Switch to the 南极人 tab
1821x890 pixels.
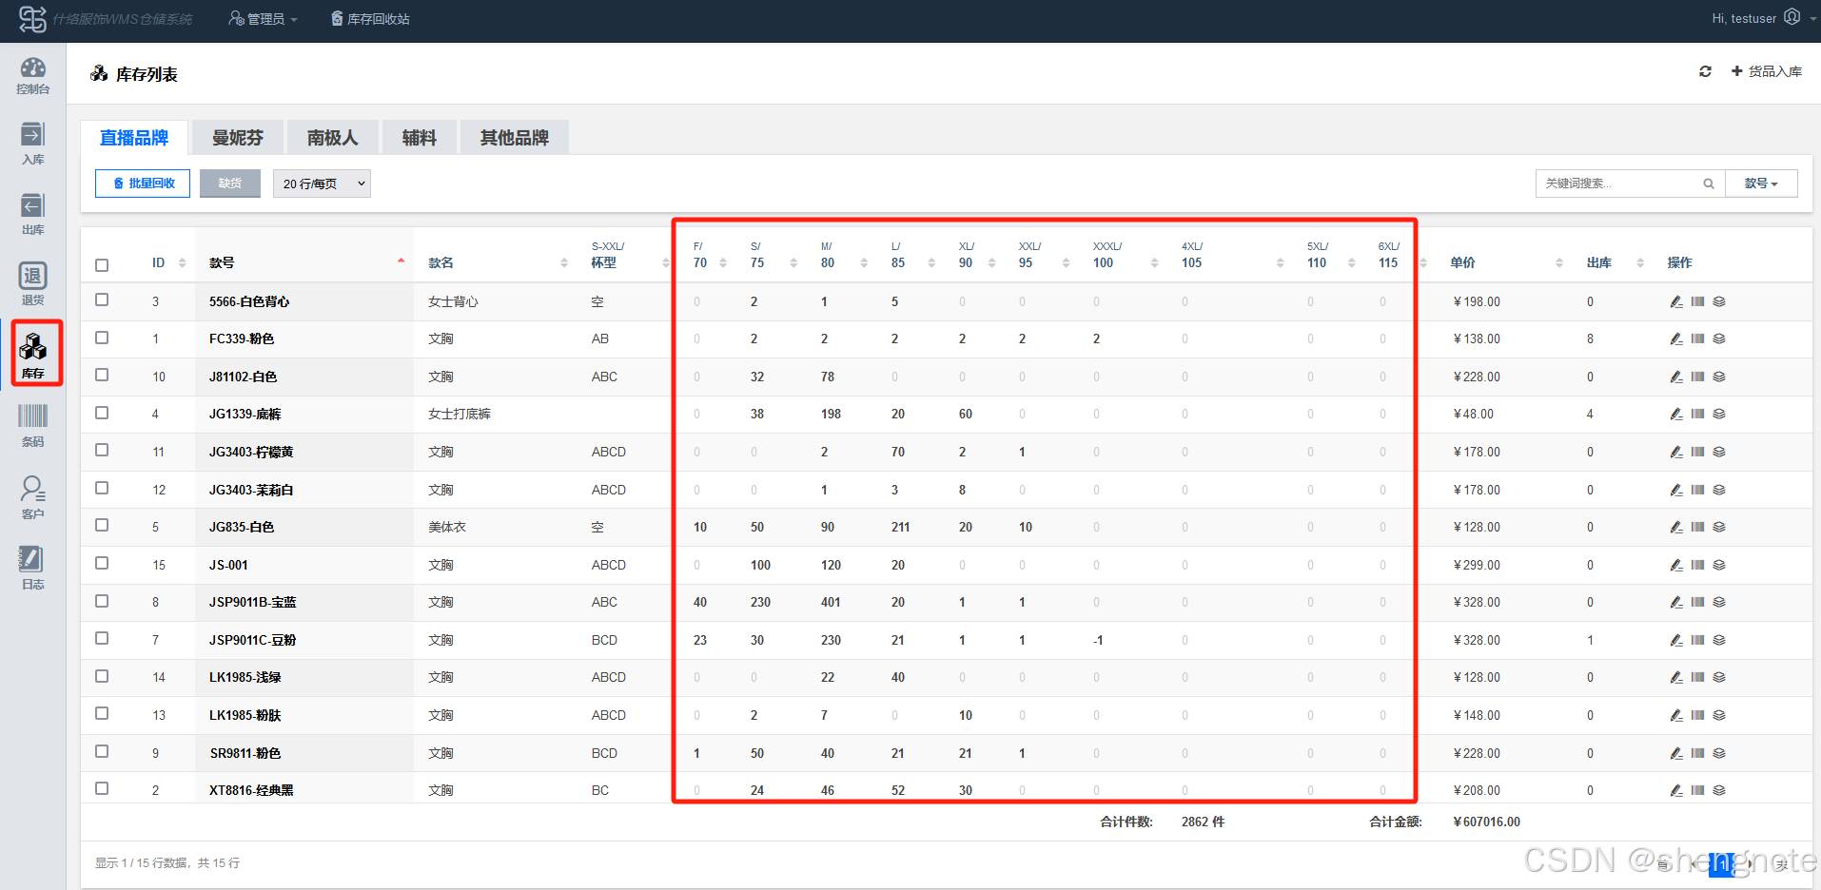[x=332, y=138]
